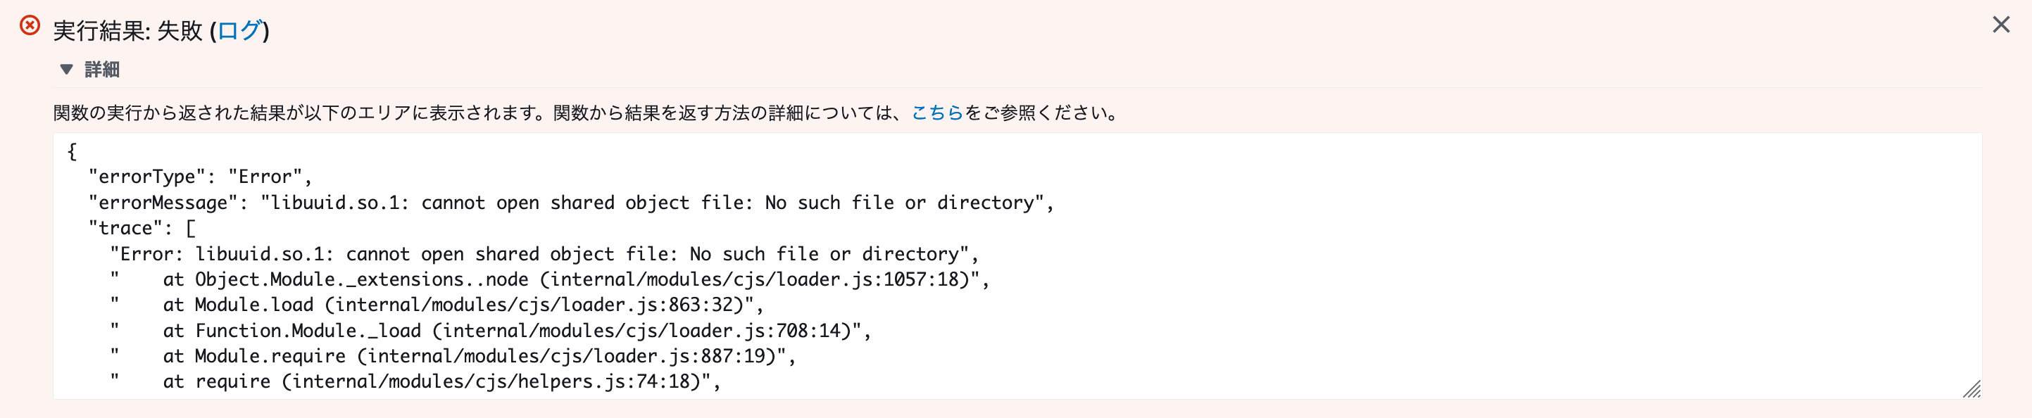Click the black disclosure triangle beside 詳細
2032x418 pixels.
(67, 70)
